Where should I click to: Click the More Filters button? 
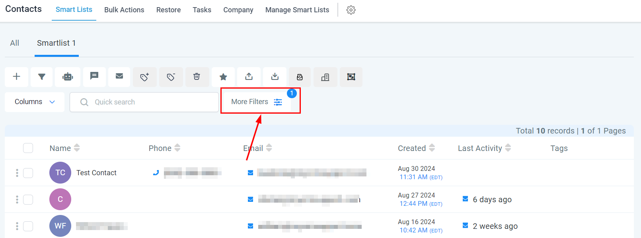click(257, 102)
